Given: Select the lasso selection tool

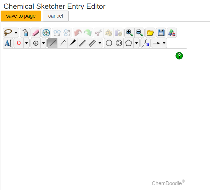Looking at the screenshot, I should pyautogui.click(x=8, y=33).
